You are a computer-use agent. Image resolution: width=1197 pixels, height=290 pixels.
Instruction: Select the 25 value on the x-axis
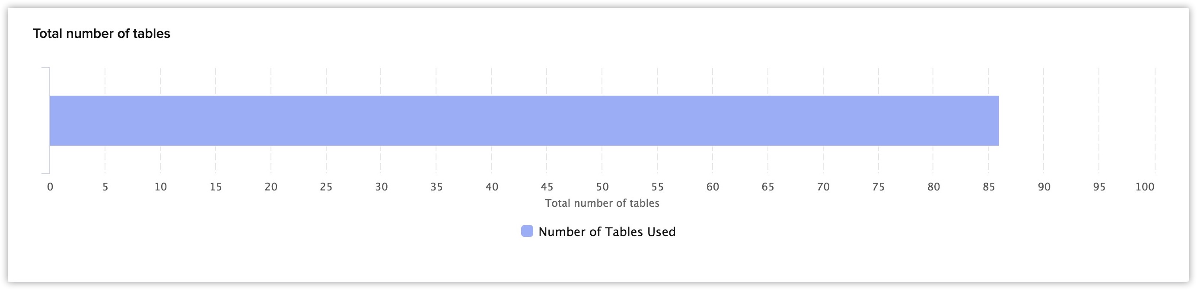click(x=326, y=187)
